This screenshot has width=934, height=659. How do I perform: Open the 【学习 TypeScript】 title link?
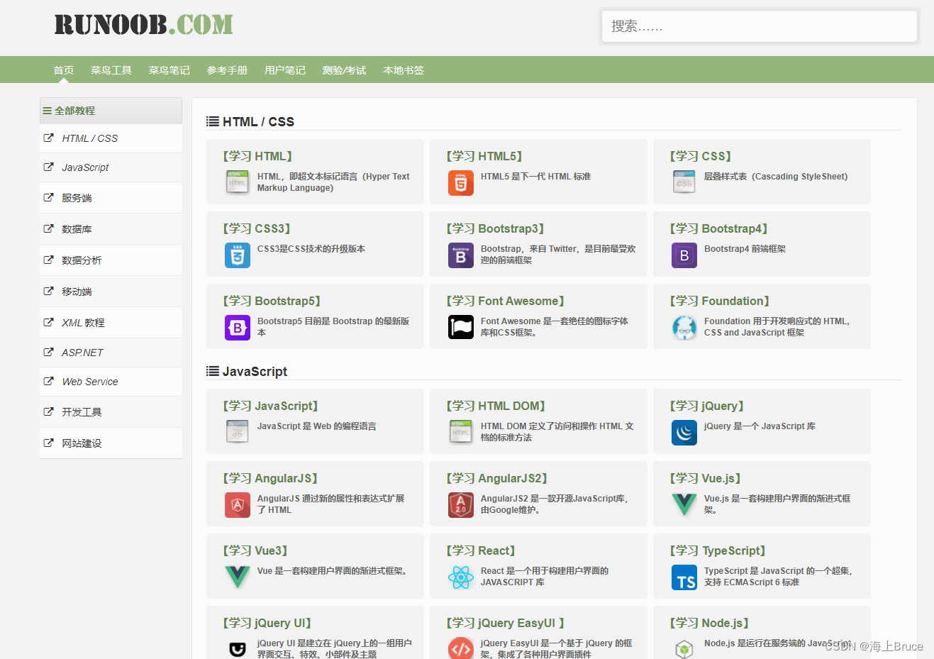click(x=718, y=550)
